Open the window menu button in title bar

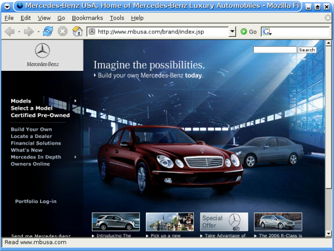pyautogui.click(x=7, y=7)
